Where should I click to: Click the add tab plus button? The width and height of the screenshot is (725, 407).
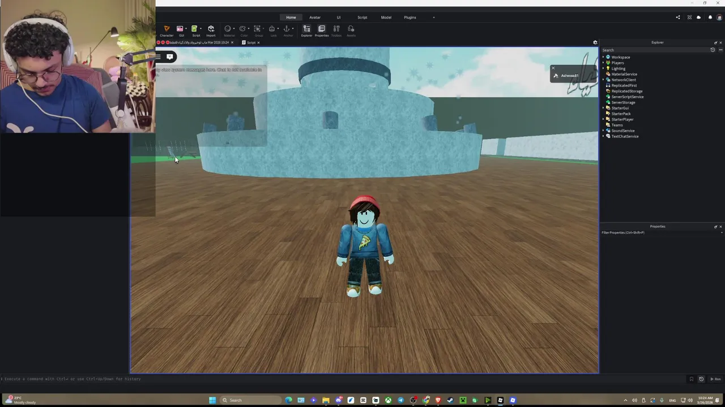[434, 18]
